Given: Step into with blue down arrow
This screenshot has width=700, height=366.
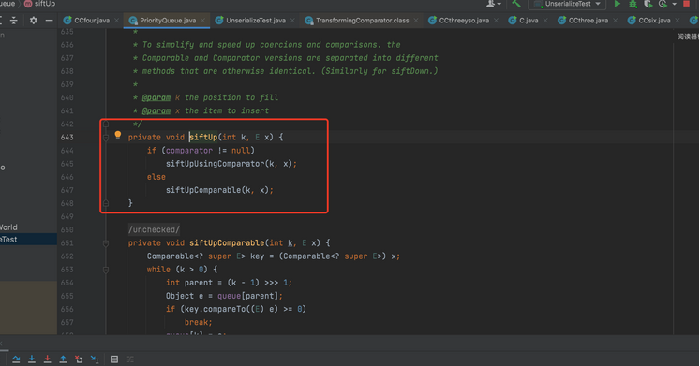Looking at the screenshot, I should tap(32, 359).
